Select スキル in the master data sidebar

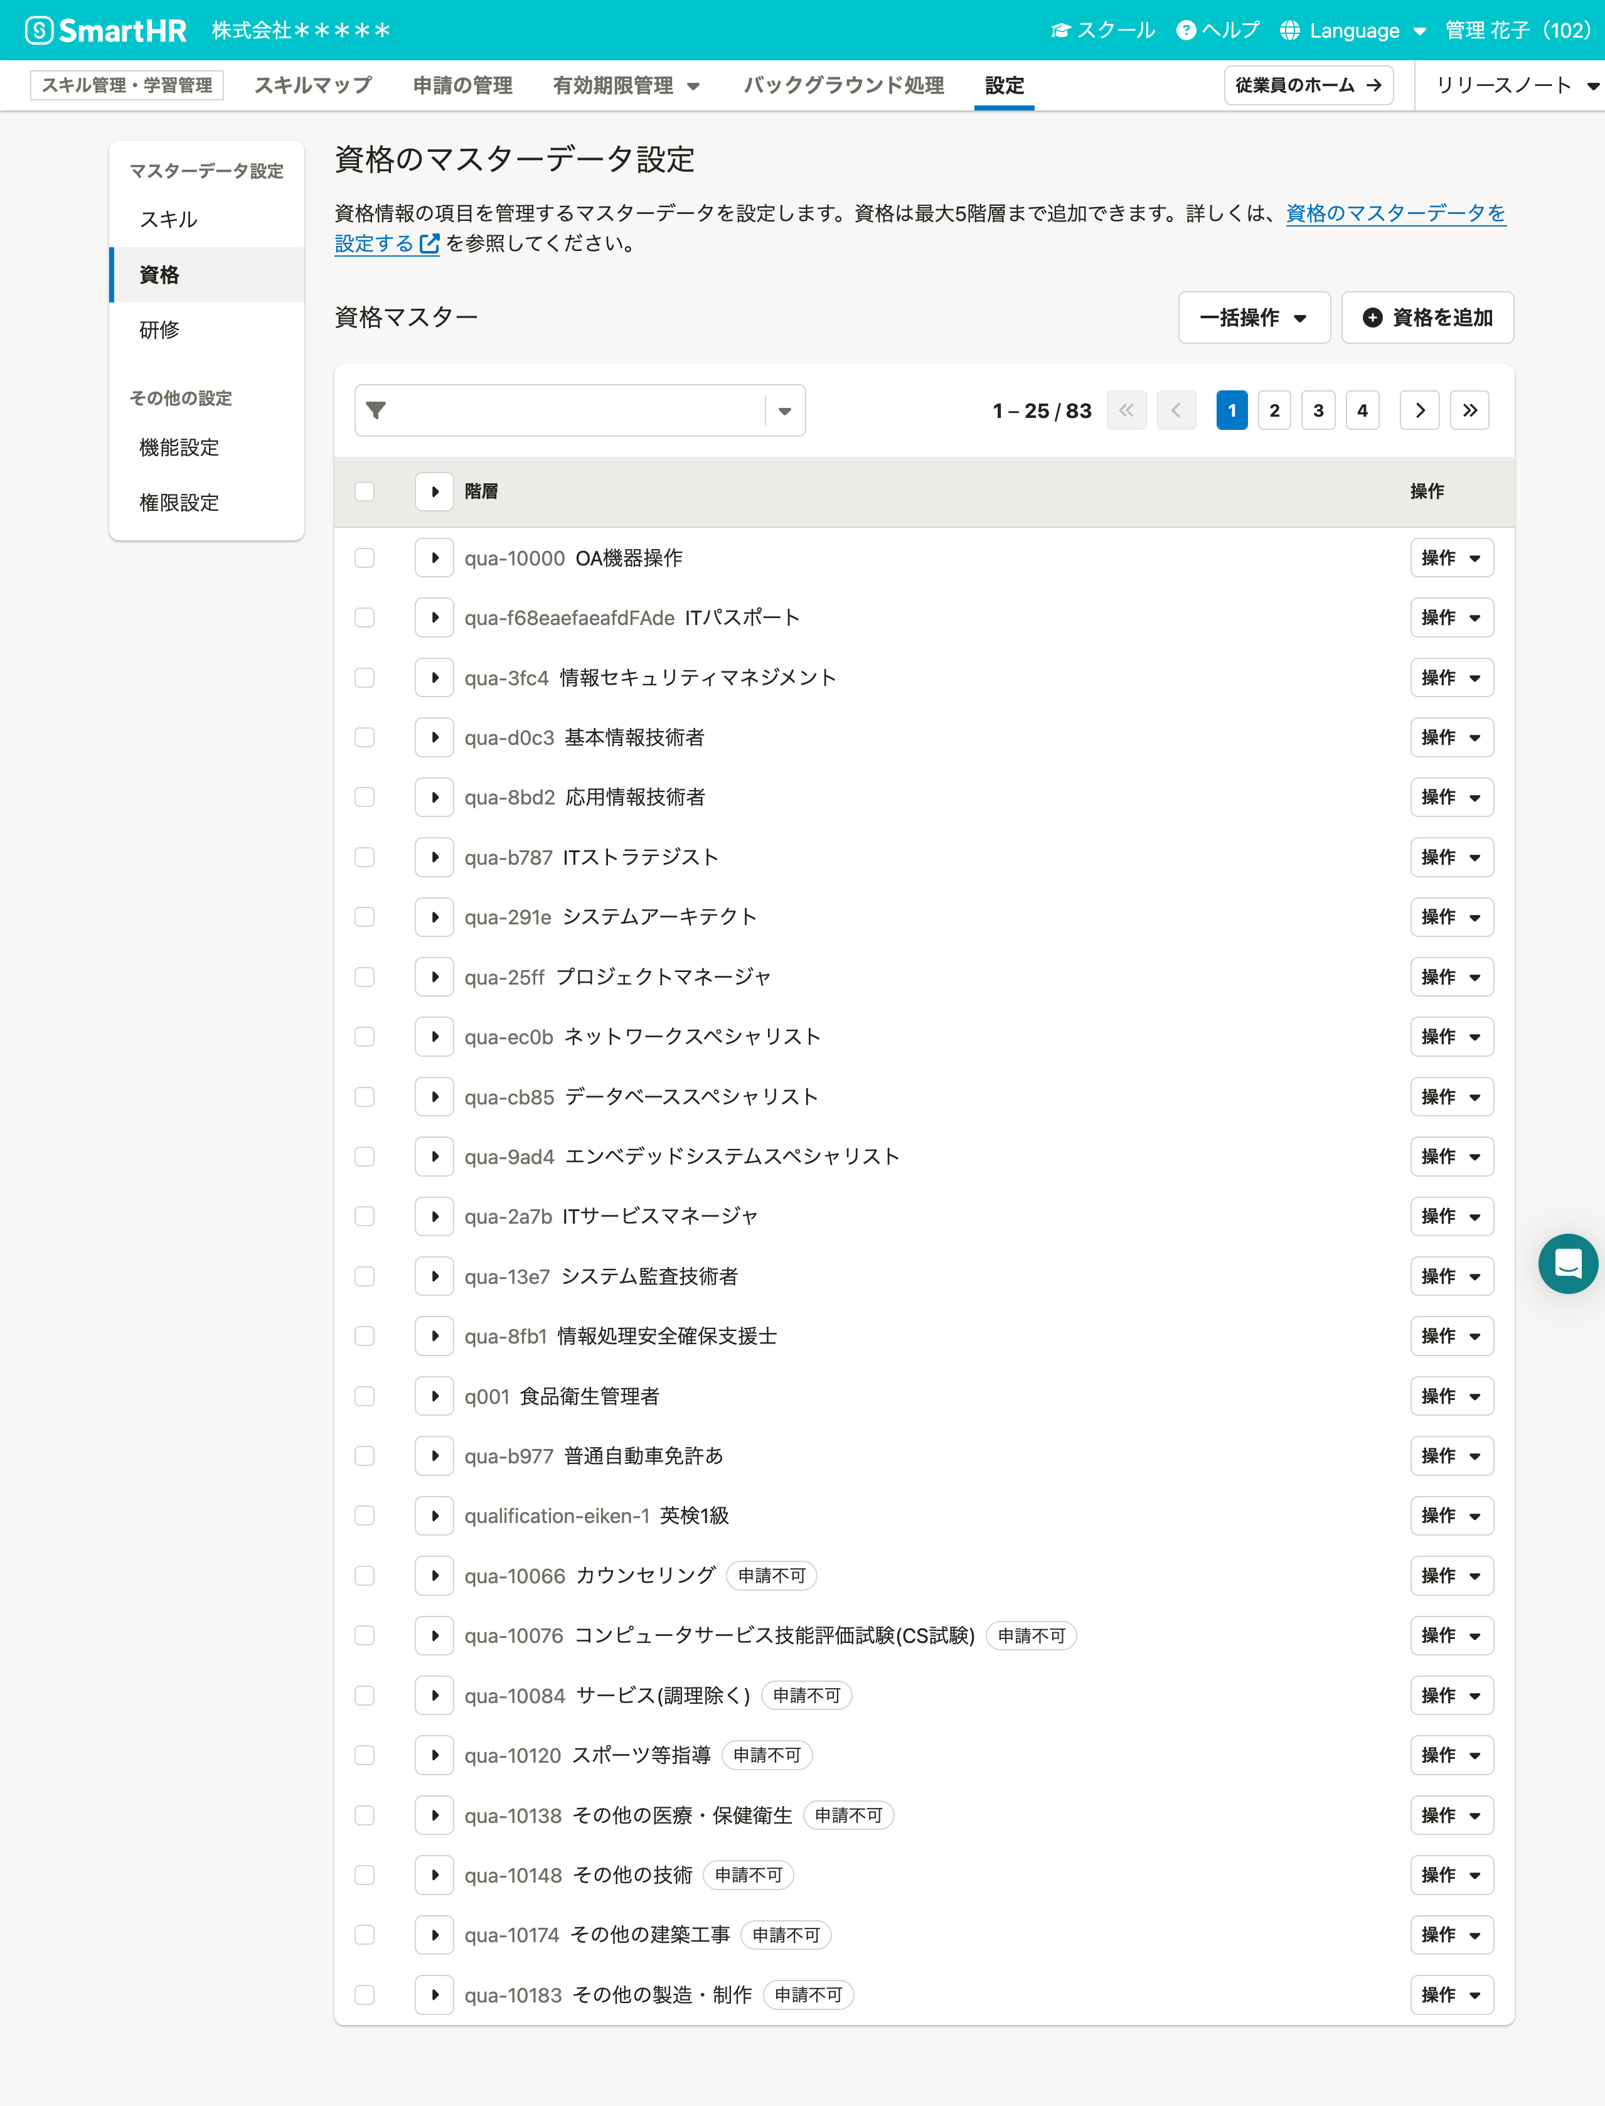(x=168, y=220)
